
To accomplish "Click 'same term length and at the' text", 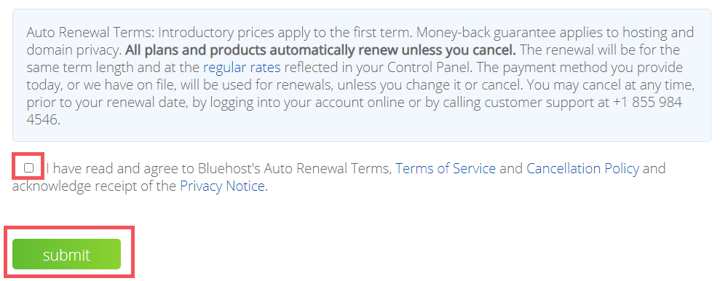I will tap(114, 68).
